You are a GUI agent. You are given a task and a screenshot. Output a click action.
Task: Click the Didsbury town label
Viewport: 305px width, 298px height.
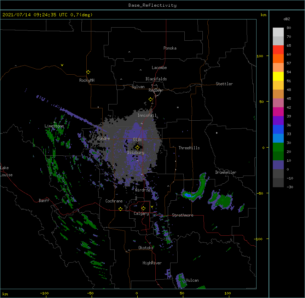tap(136, 153)
